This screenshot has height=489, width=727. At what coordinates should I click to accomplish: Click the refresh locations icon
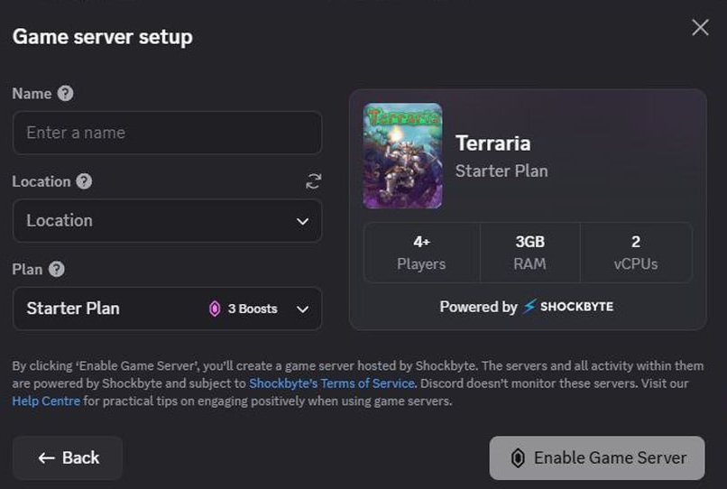coord(313,181)
